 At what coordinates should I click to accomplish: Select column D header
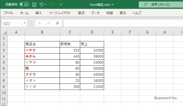click(92, 32)
